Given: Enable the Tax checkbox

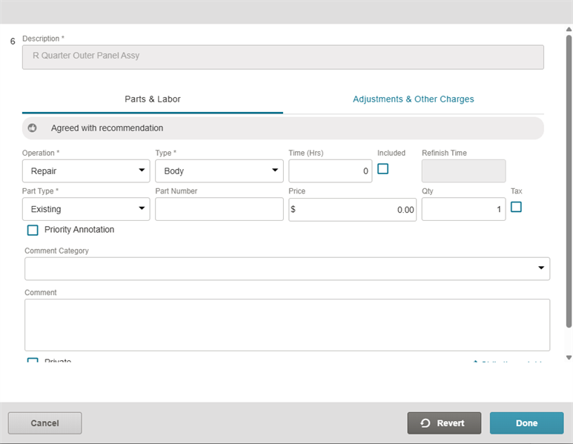Looking at the screenshot, I should [516, 208].
